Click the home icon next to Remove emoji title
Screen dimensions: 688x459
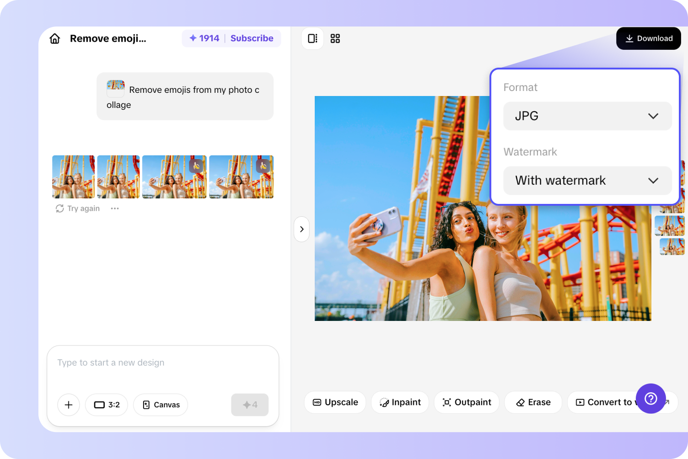(x=54, y=38)
